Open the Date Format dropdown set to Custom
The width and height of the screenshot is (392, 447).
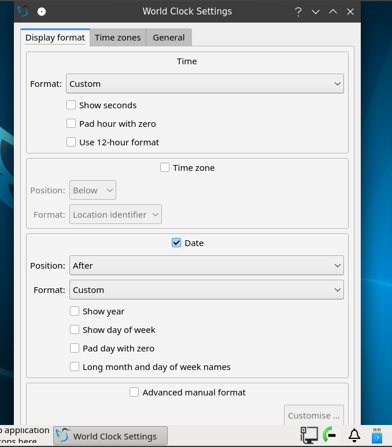[x=206, y=290]
